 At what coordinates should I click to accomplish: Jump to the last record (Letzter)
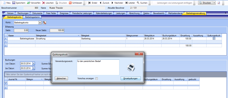click(x=130, y=3)
